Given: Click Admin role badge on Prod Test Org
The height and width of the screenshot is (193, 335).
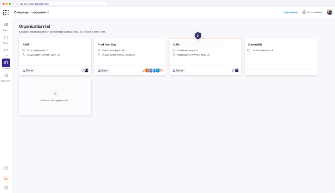Looking at the screenshot, I should (103, 70).
